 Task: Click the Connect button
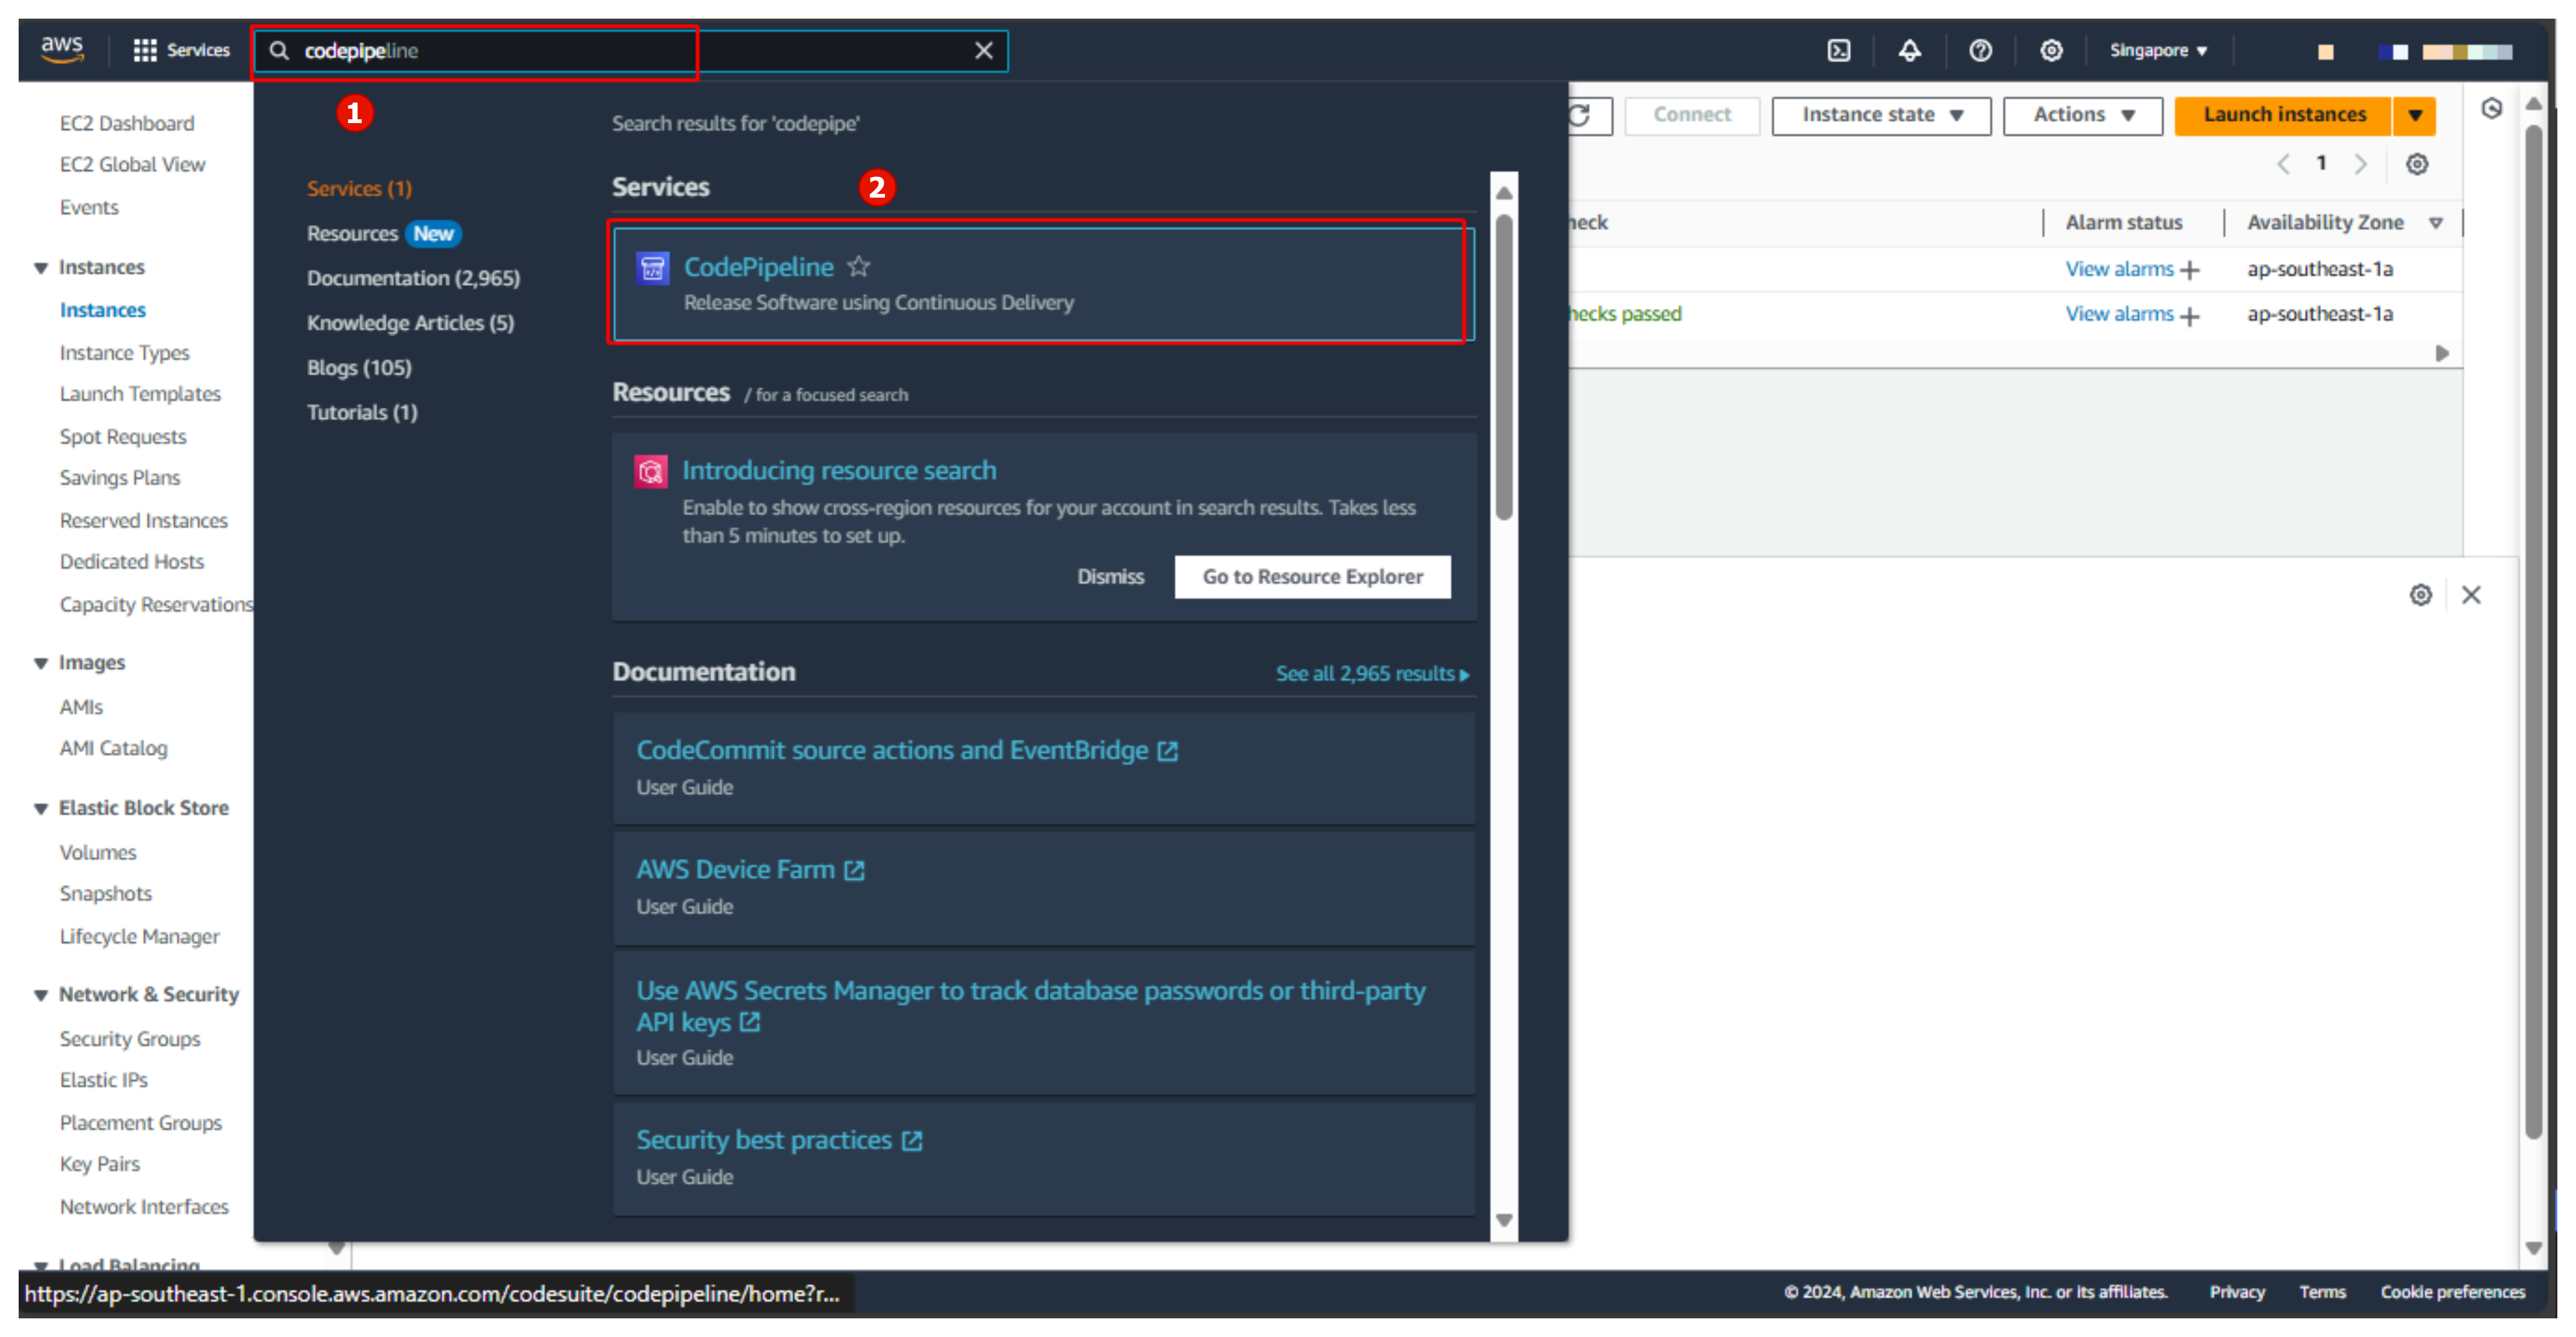click(x=1691, y=115)
